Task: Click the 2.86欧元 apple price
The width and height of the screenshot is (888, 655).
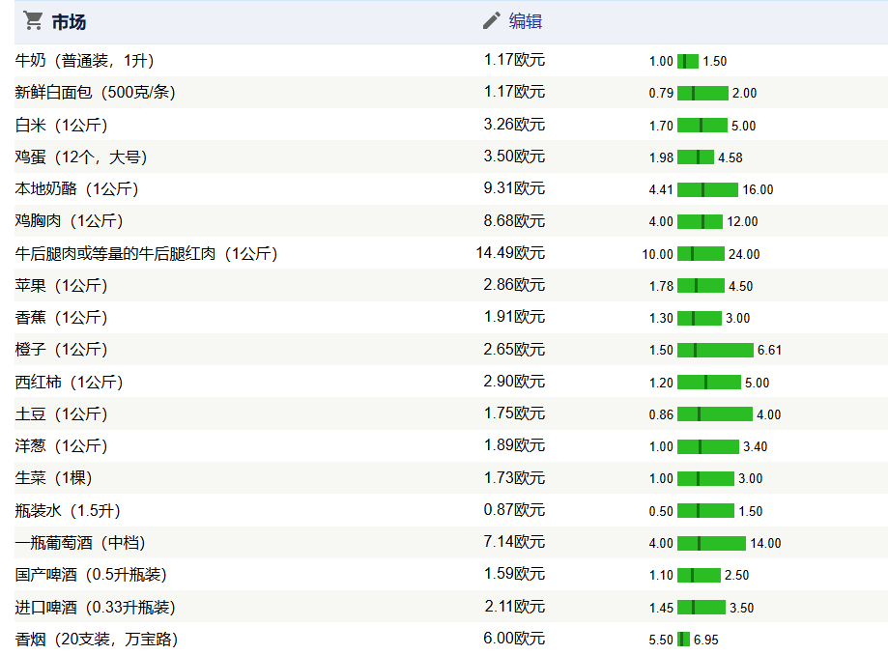Action: [x=514, y=284]
